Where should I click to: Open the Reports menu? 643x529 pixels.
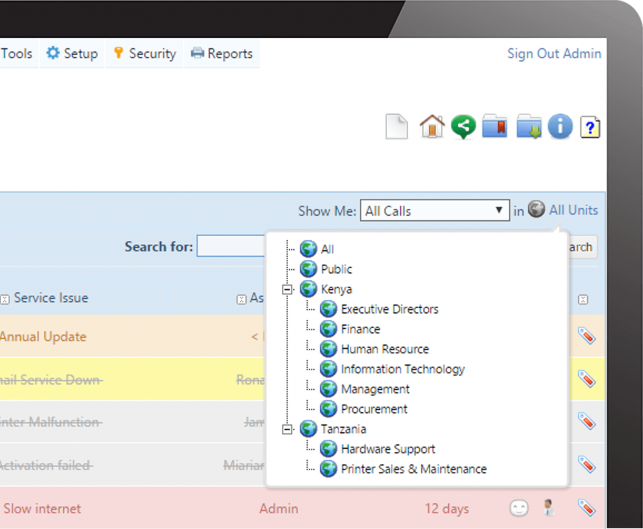point(222,53)
